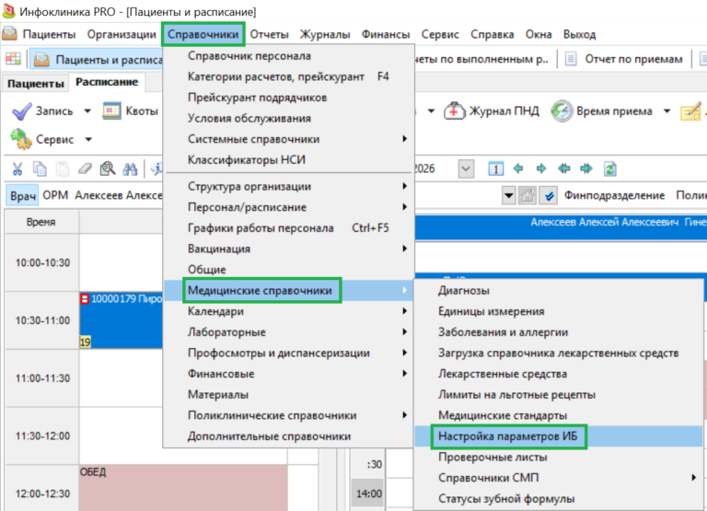Viewport: 707px width, 511px height.
Task: Click the Отчет по приемам button
Action: [x=626, y=59]
